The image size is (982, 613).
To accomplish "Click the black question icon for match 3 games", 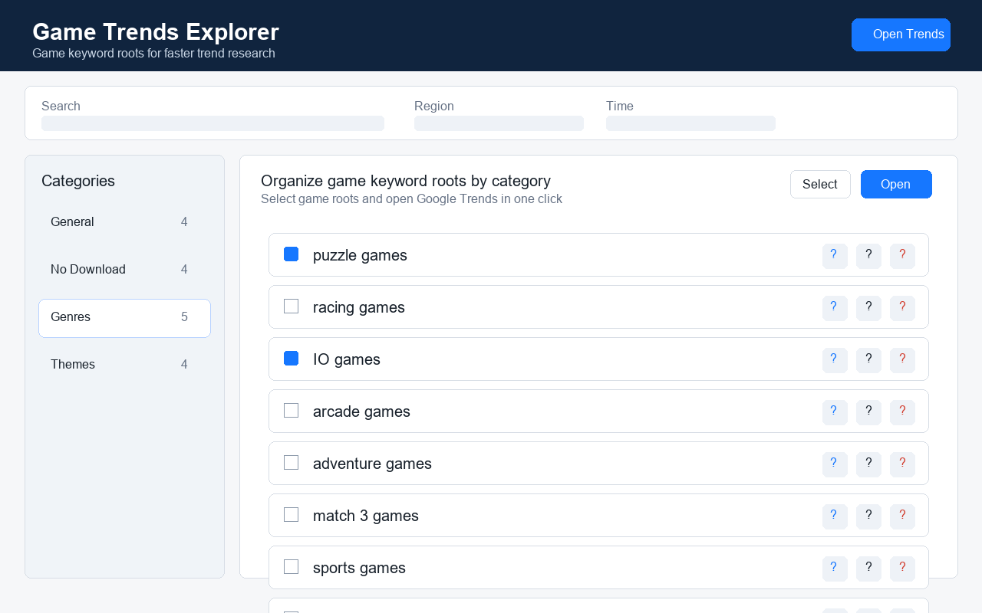I will [868, 516].
